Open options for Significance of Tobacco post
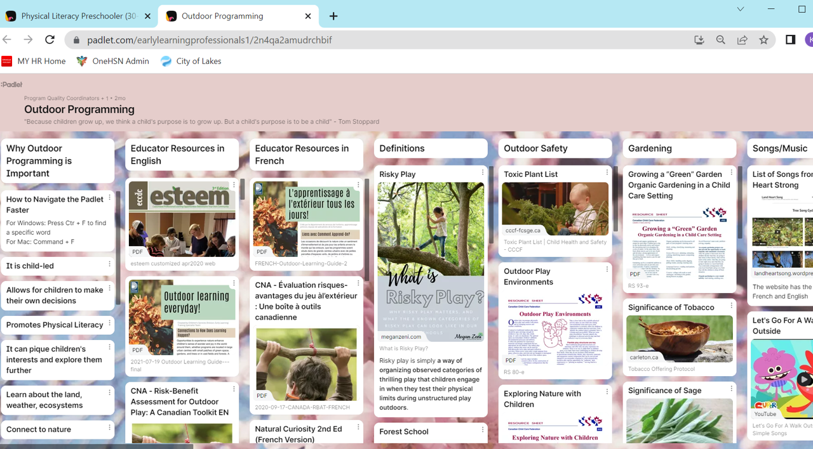This screenshot has width=813, height=449. [x=732, y=306]
